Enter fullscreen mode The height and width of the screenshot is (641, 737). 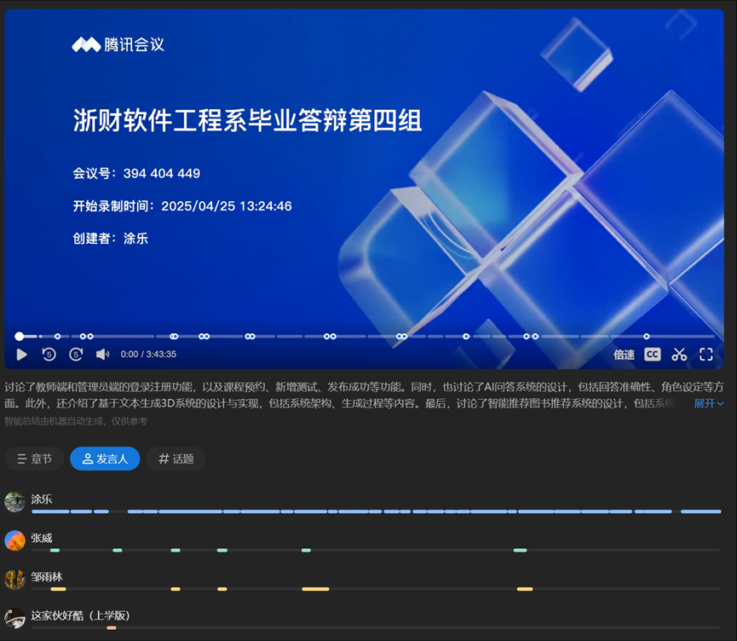click(706, 355)
